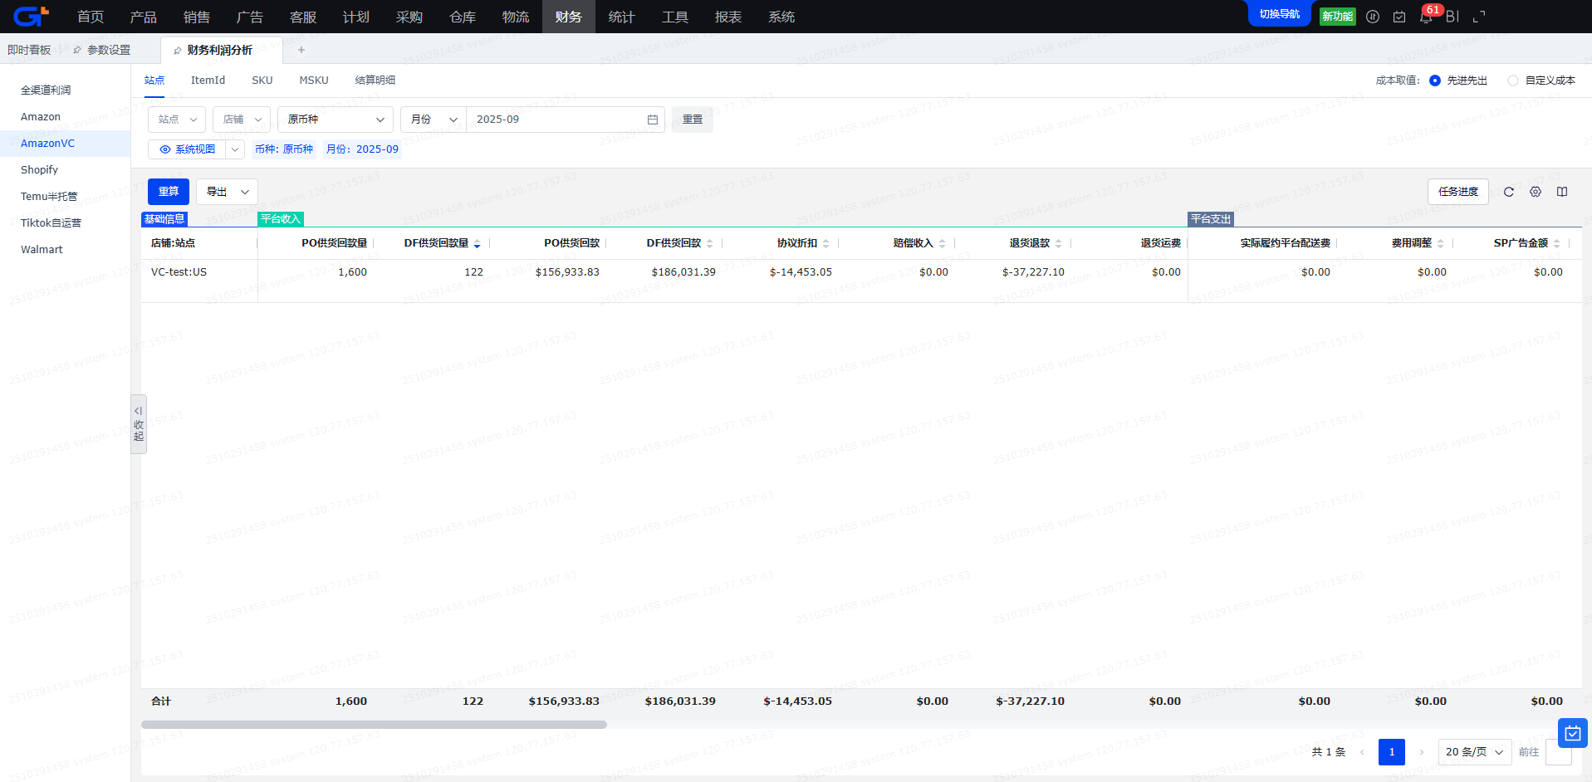This screenshot has height=782, width=1592.
Task: Expand the arrow next to 系统视图
Action: 235,149
